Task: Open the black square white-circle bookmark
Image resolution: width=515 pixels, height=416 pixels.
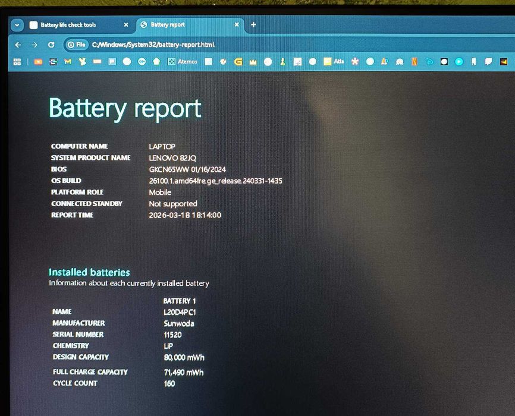Action: 444,61
